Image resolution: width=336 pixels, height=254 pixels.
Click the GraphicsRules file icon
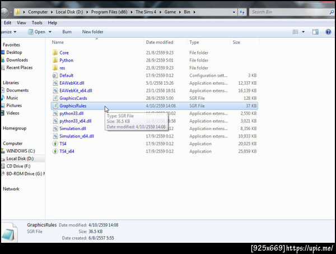pyautogui.click(x=55, y=106)
